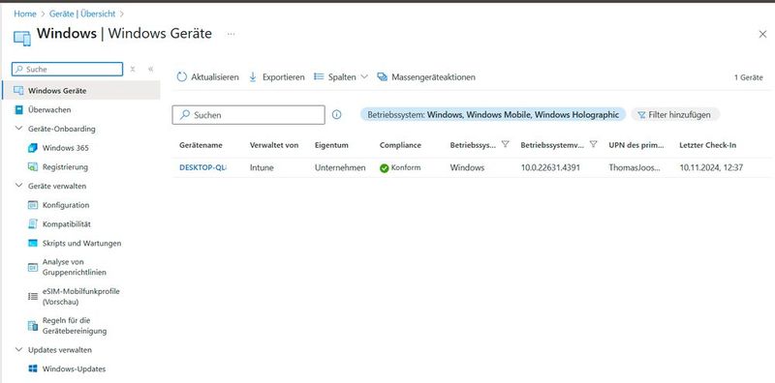Click the info icon beside Suchen box
775x383 pixels.
tap(336, 114)
